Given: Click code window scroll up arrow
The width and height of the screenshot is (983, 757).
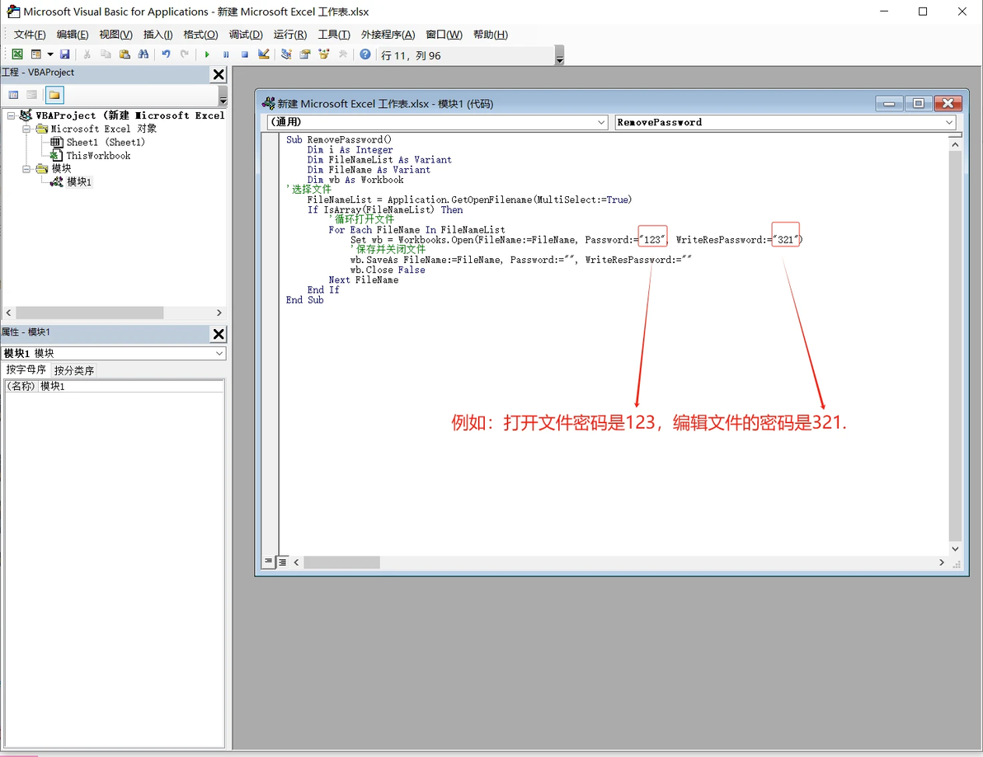Looking at the screenshot, I should [x=955, y=145].
